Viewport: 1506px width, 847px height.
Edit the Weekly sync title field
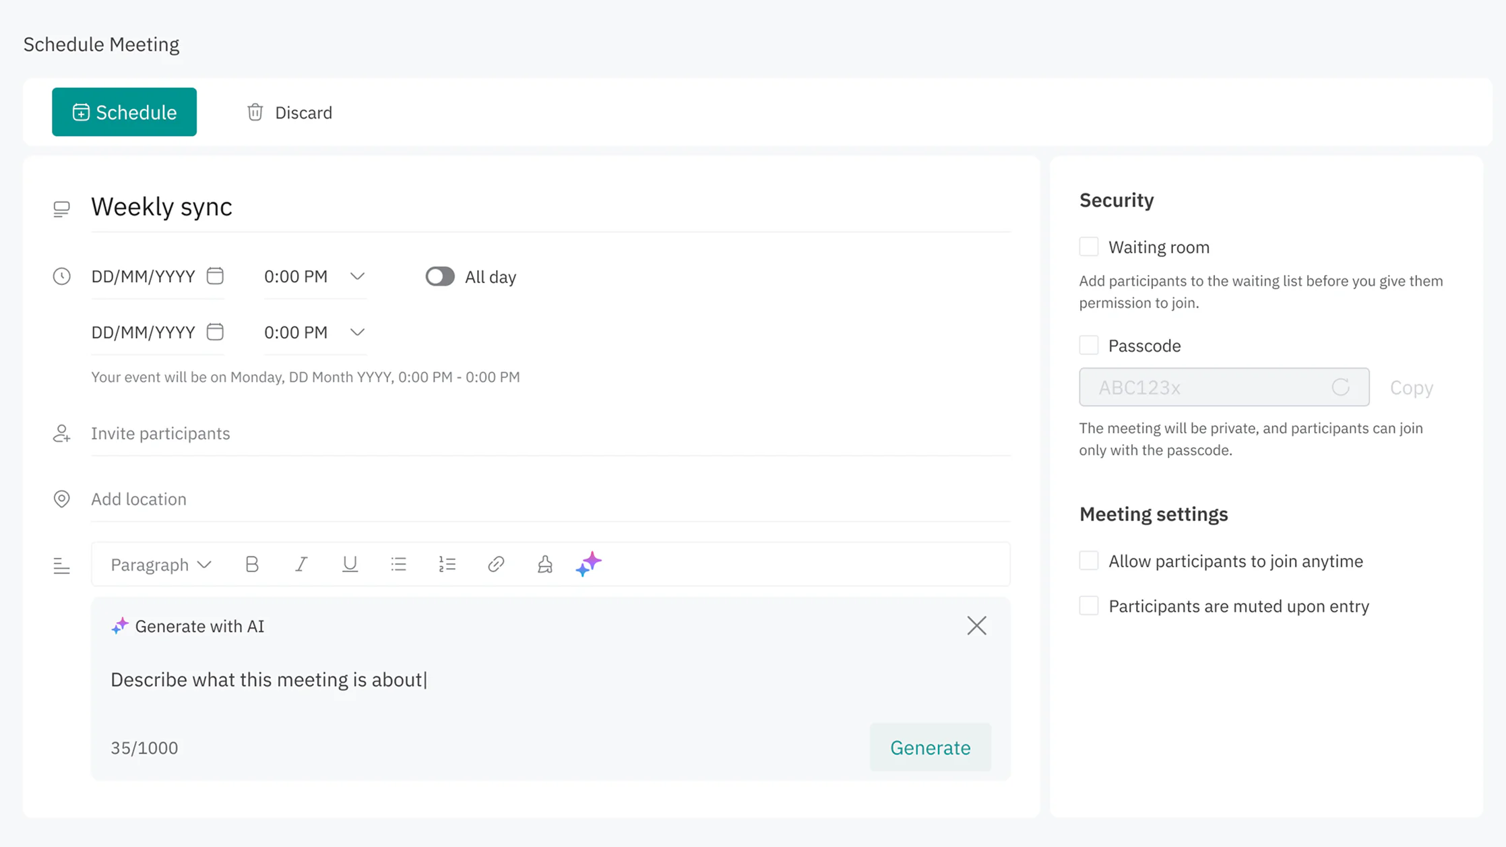551,207
